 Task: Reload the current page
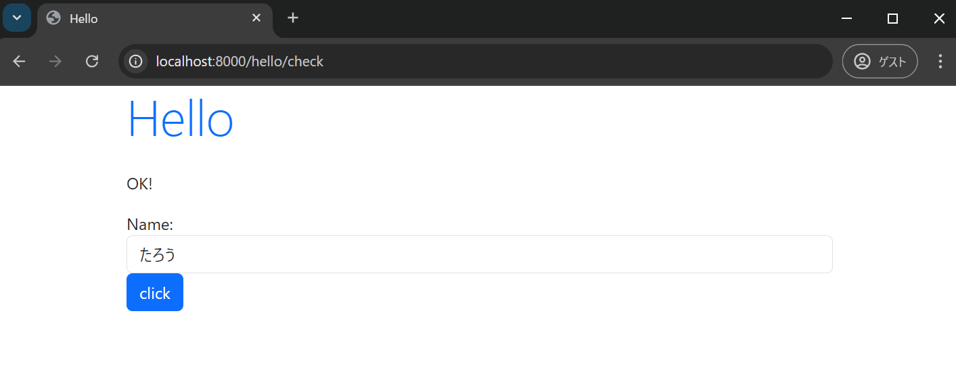tap(92, 62)
